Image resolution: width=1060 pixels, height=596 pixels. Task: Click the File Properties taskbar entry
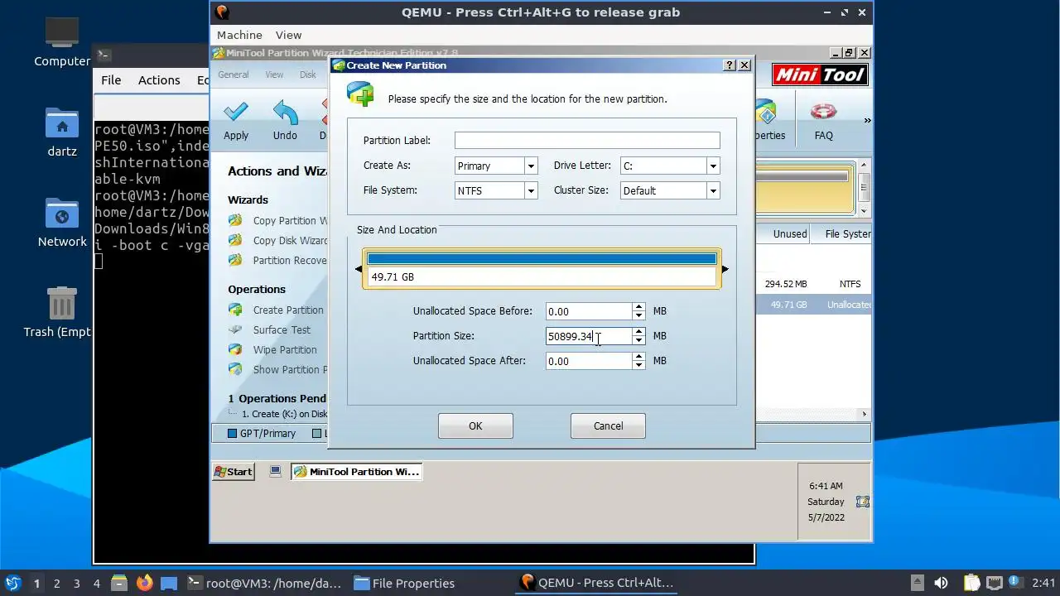[x=404, y=583]
